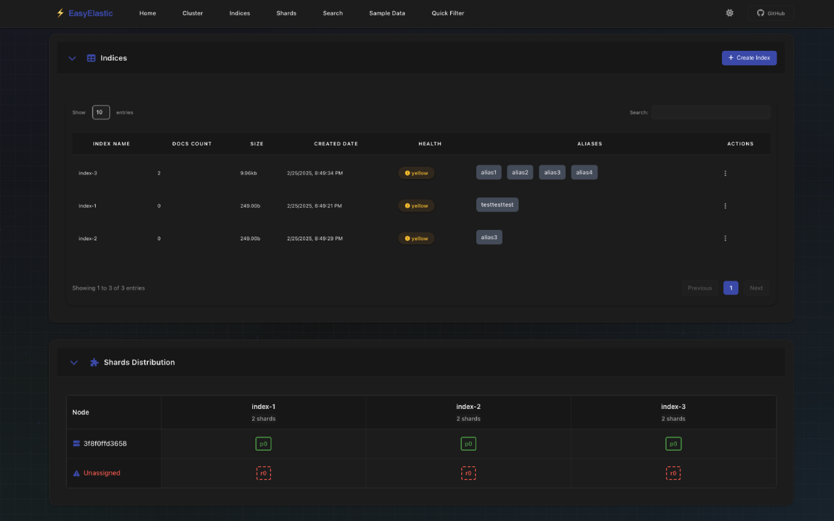Image resolution: width=834 pixels, height=521 pixels.
Task: Switch to the Quick Filter section
Action: click(x=448, y=13)
